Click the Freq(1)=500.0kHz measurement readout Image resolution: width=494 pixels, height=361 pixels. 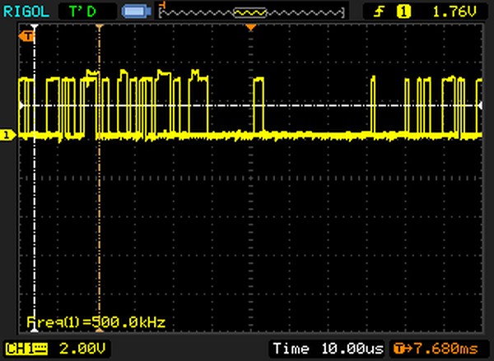(96, 322)
